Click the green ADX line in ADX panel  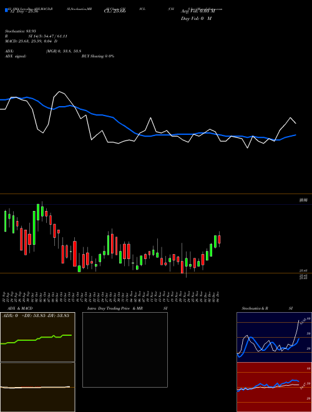point(36,339)
